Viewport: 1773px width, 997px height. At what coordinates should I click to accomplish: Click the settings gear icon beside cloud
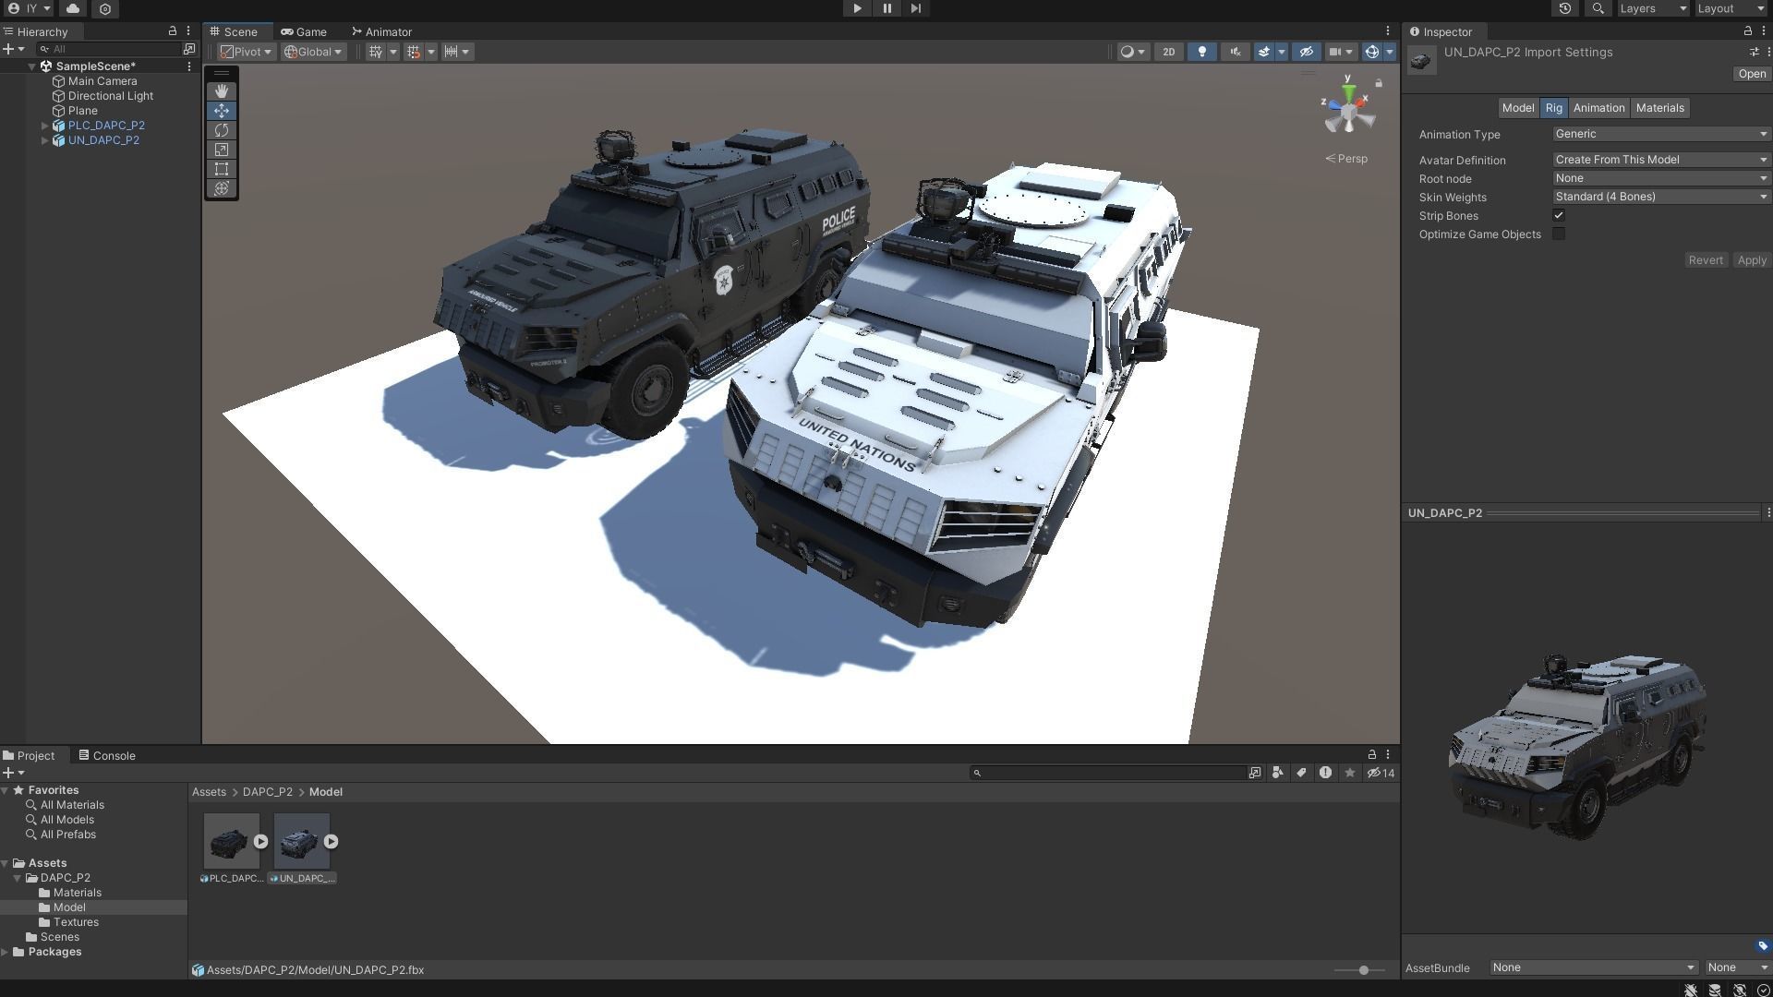[x=105, y=8]
